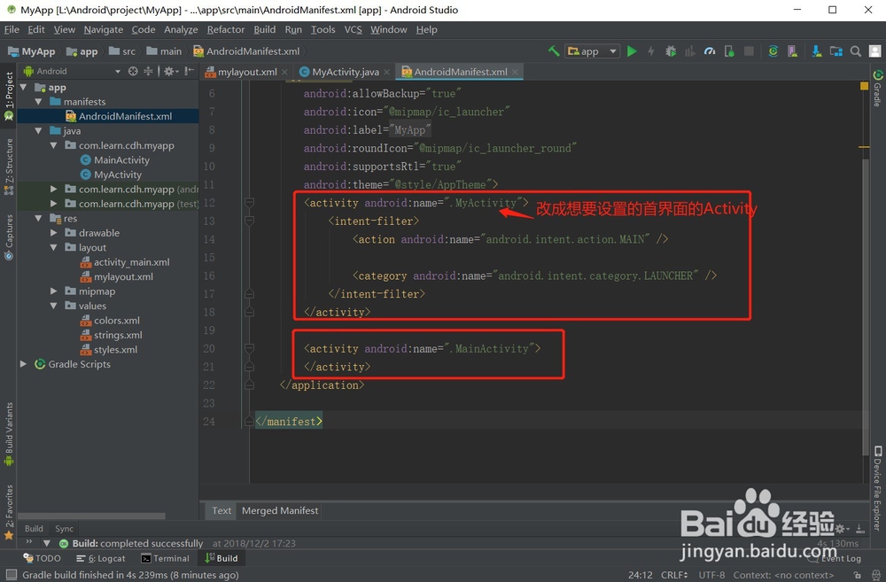
Task: Open the Event Log tool window
Action: [835, 558]
